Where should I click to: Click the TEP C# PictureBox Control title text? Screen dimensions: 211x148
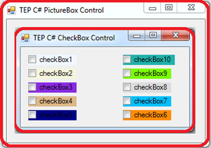pos(62,10)
